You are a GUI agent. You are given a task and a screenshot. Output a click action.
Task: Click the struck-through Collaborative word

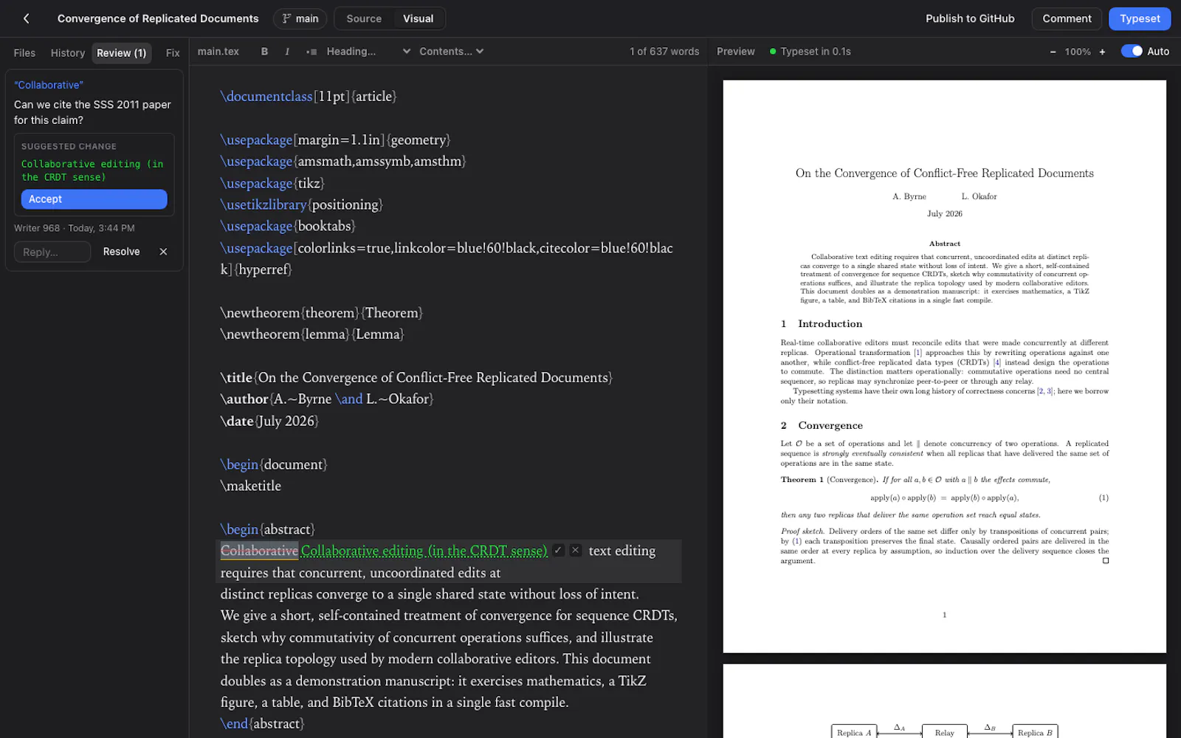pyautogui.click(x=259, y=551)
